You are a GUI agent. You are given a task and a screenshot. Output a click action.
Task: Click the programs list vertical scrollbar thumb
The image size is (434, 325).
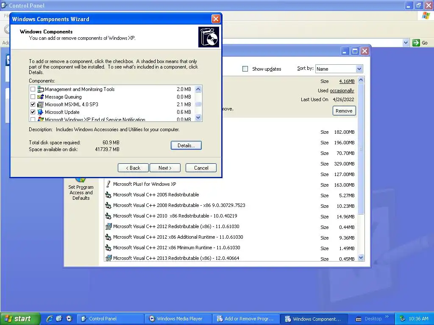[x=361, y=149]
